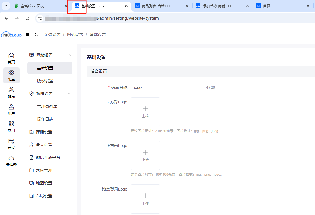
Task: Open 版权设置 in the submenu
Action: [x=45, y=81]
